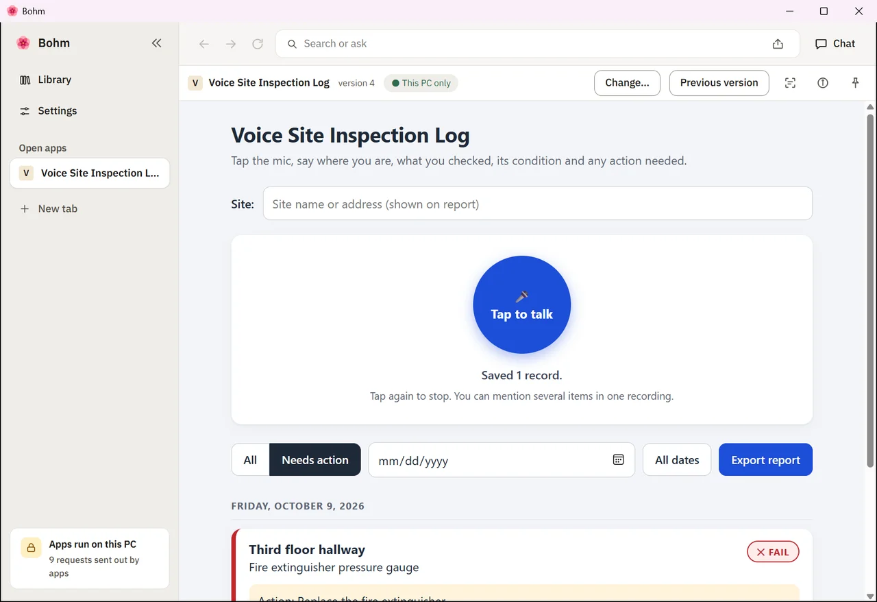Click the lock icon in Apps run notice

pyautogui.click(x=31, y=547)
